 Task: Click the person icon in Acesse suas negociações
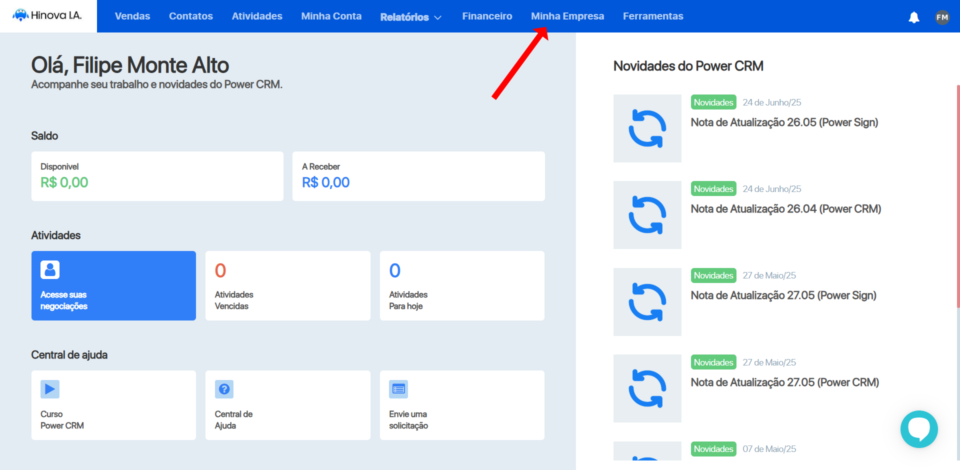click(50, 269)
